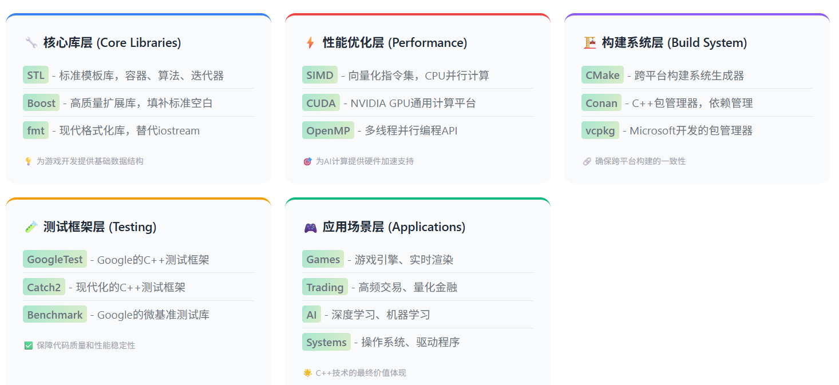Select the Games tag
Image resolution: width=839 pixels, height=385 pixels.
point(323,259)
